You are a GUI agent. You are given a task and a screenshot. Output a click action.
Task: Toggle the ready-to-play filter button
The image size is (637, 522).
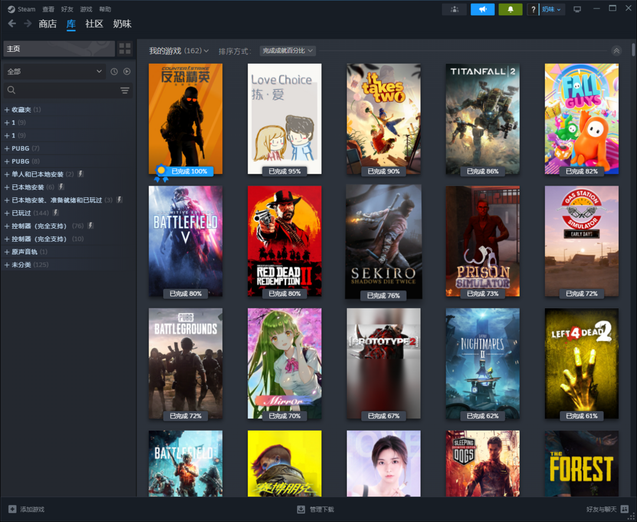pos(127,71)
